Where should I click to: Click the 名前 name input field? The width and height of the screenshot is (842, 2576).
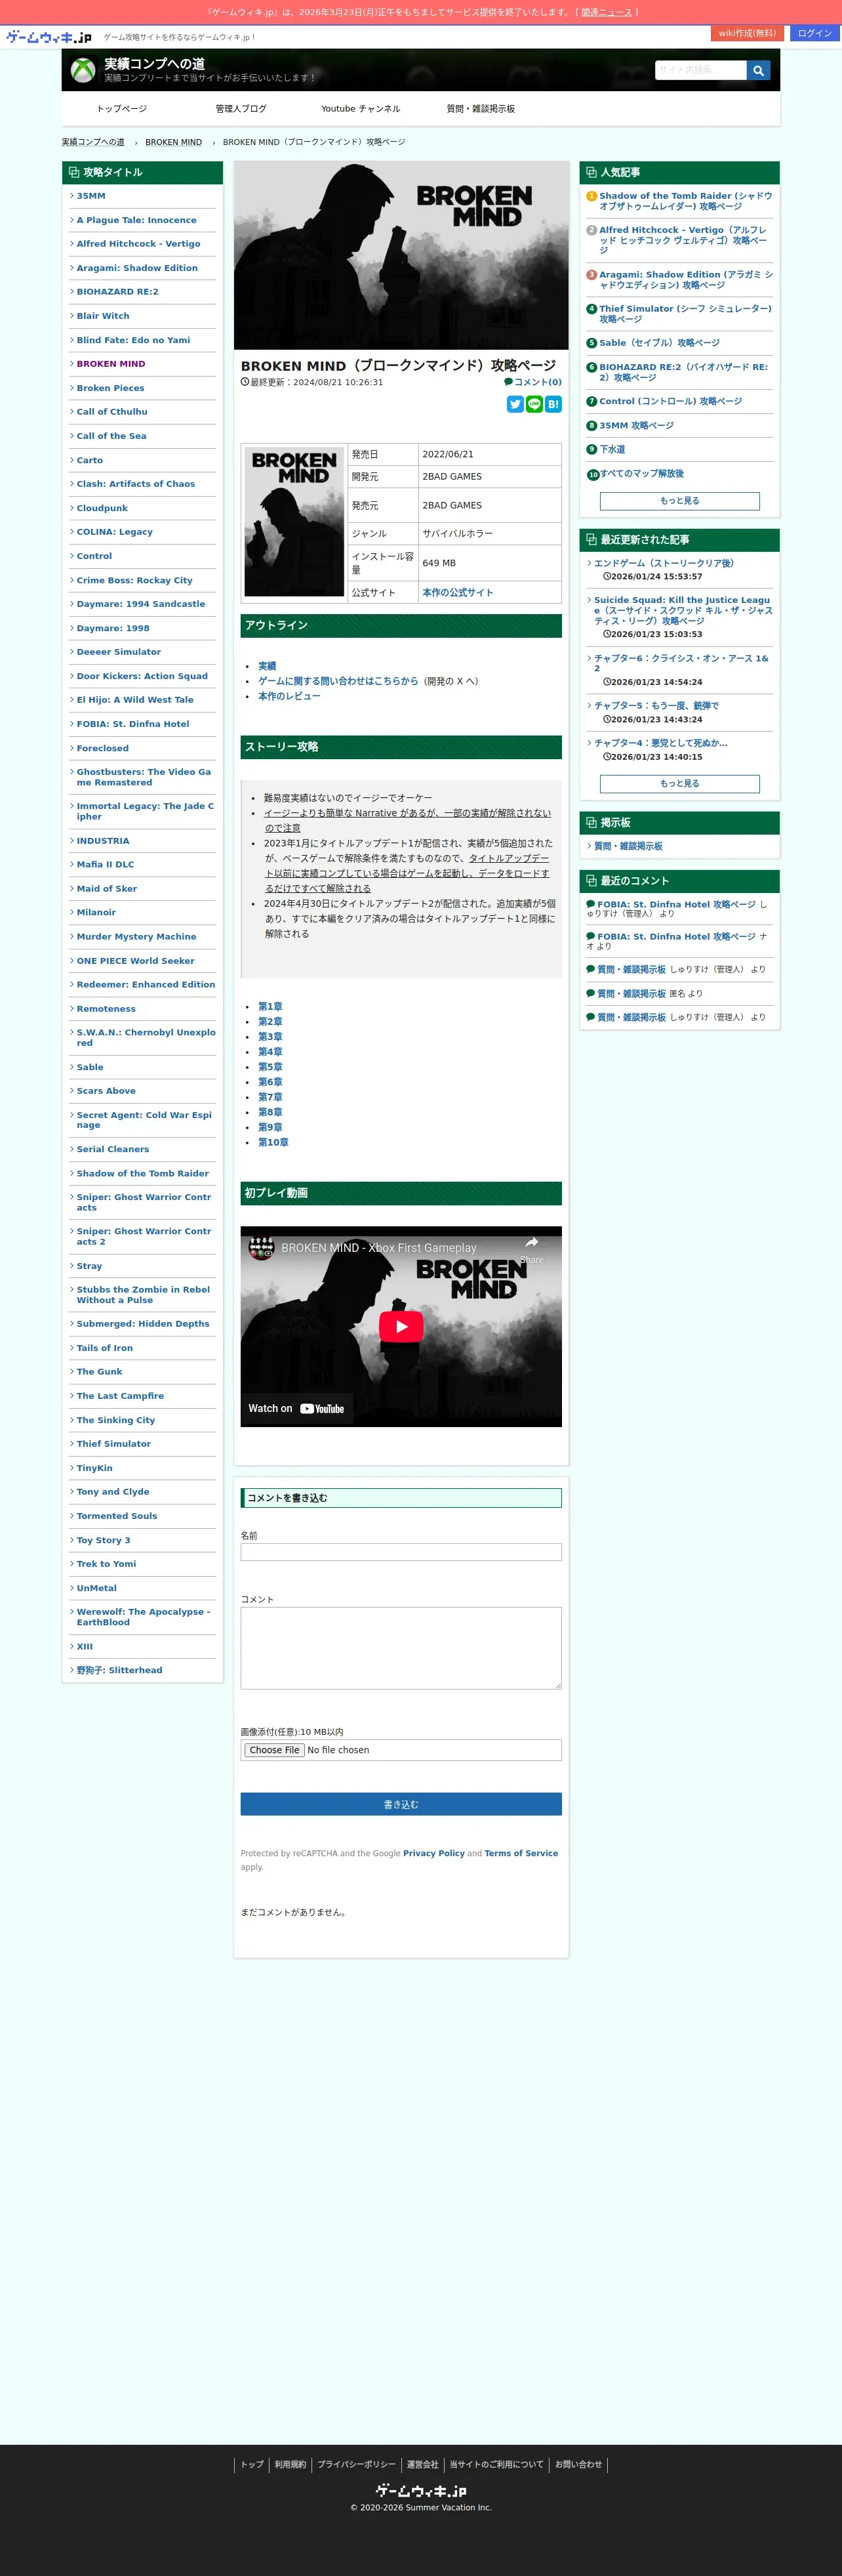pyautogui.click(x=401, y=1552)
